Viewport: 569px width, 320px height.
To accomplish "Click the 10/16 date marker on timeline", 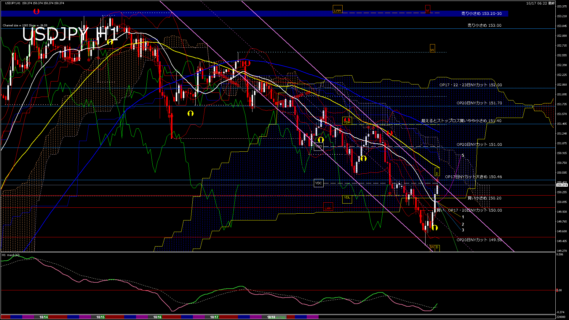I will tap(157, 317).
